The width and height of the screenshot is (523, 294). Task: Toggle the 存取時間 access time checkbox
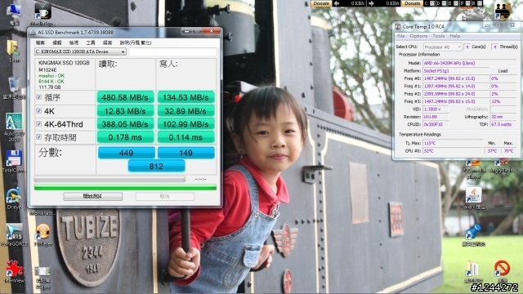[39, 137]
